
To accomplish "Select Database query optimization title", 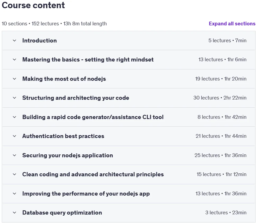I will (x=62, y=212).
